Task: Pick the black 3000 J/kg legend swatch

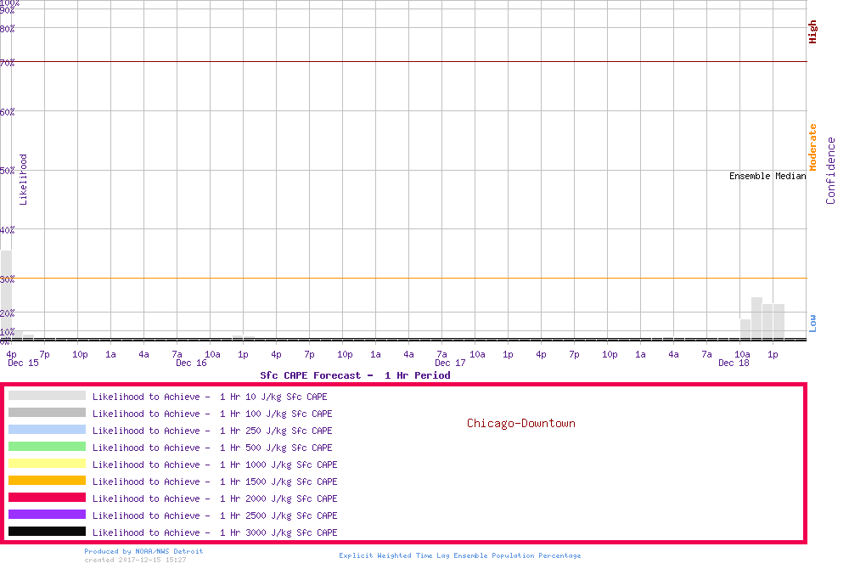Action: 47,532
